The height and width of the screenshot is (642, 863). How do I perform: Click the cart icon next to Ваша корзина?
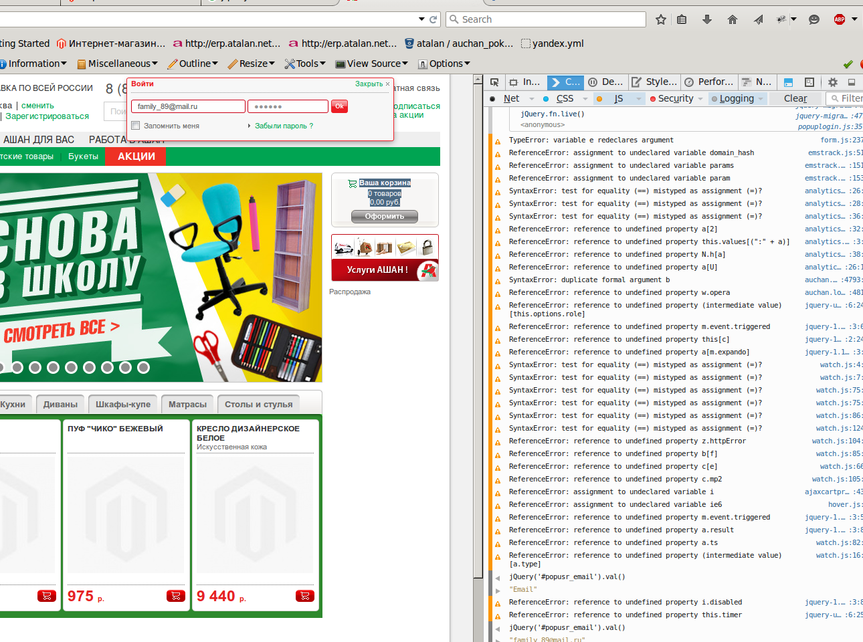[x=353, y=183]
